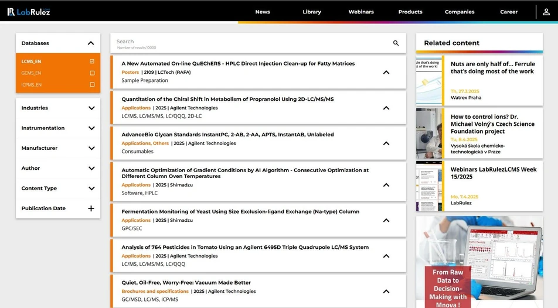The height and width of the screenshot is (308, 558).
Task: Click the Applications, Others label
Action: (x=145, y=143)
